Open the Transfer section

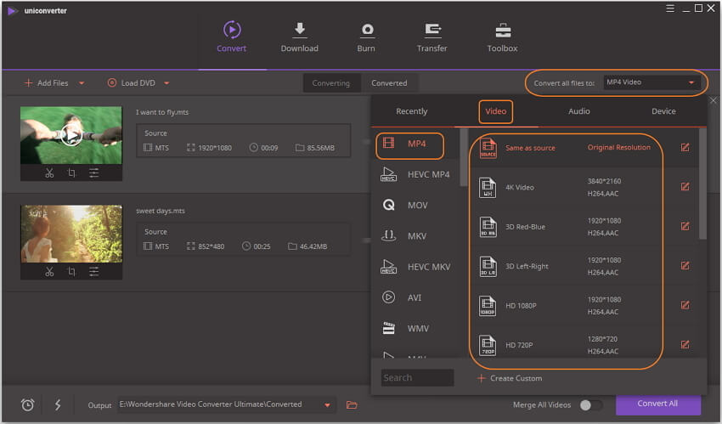click(432, 37)
